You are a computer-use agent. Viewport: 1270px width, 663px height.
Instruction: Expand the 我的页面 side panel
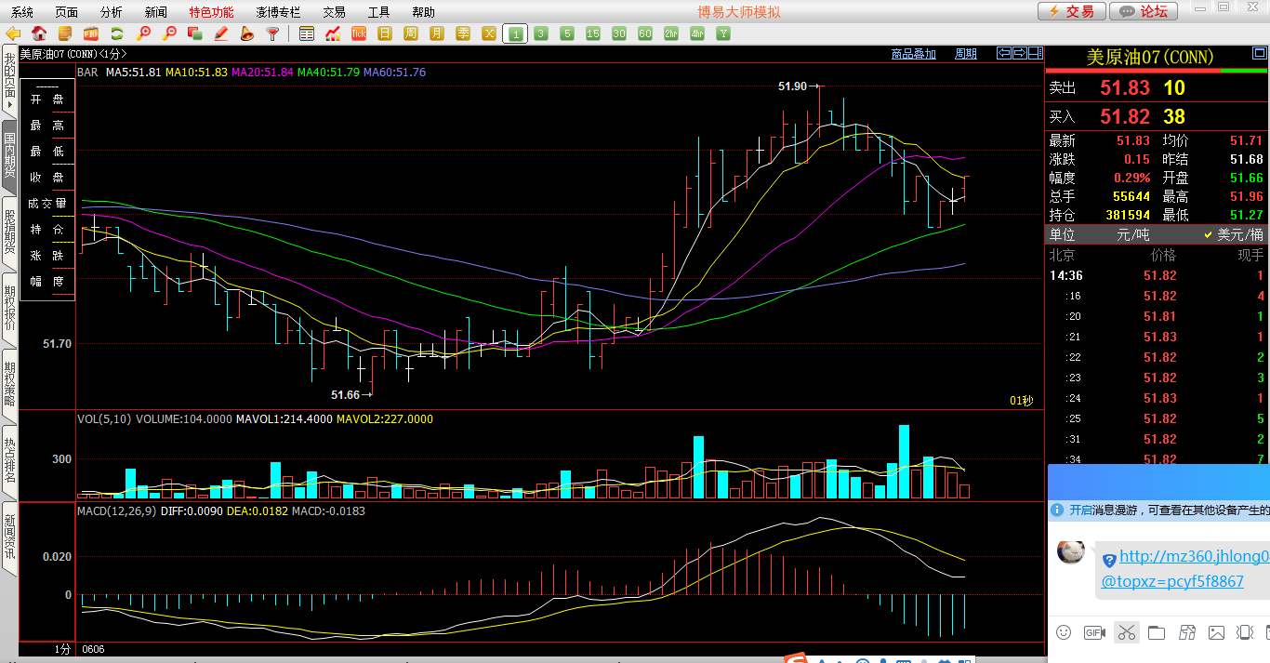pos(9,82)
